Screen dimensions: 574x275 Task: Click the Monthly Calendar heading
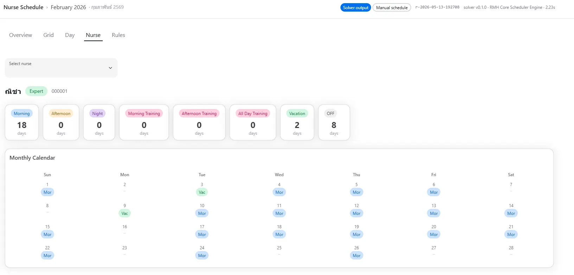[32, 158]
